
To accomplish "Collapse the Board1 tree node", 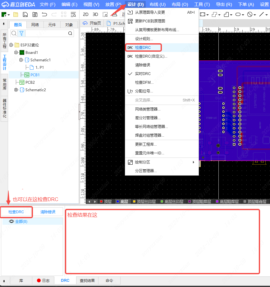I will [16, 53].
